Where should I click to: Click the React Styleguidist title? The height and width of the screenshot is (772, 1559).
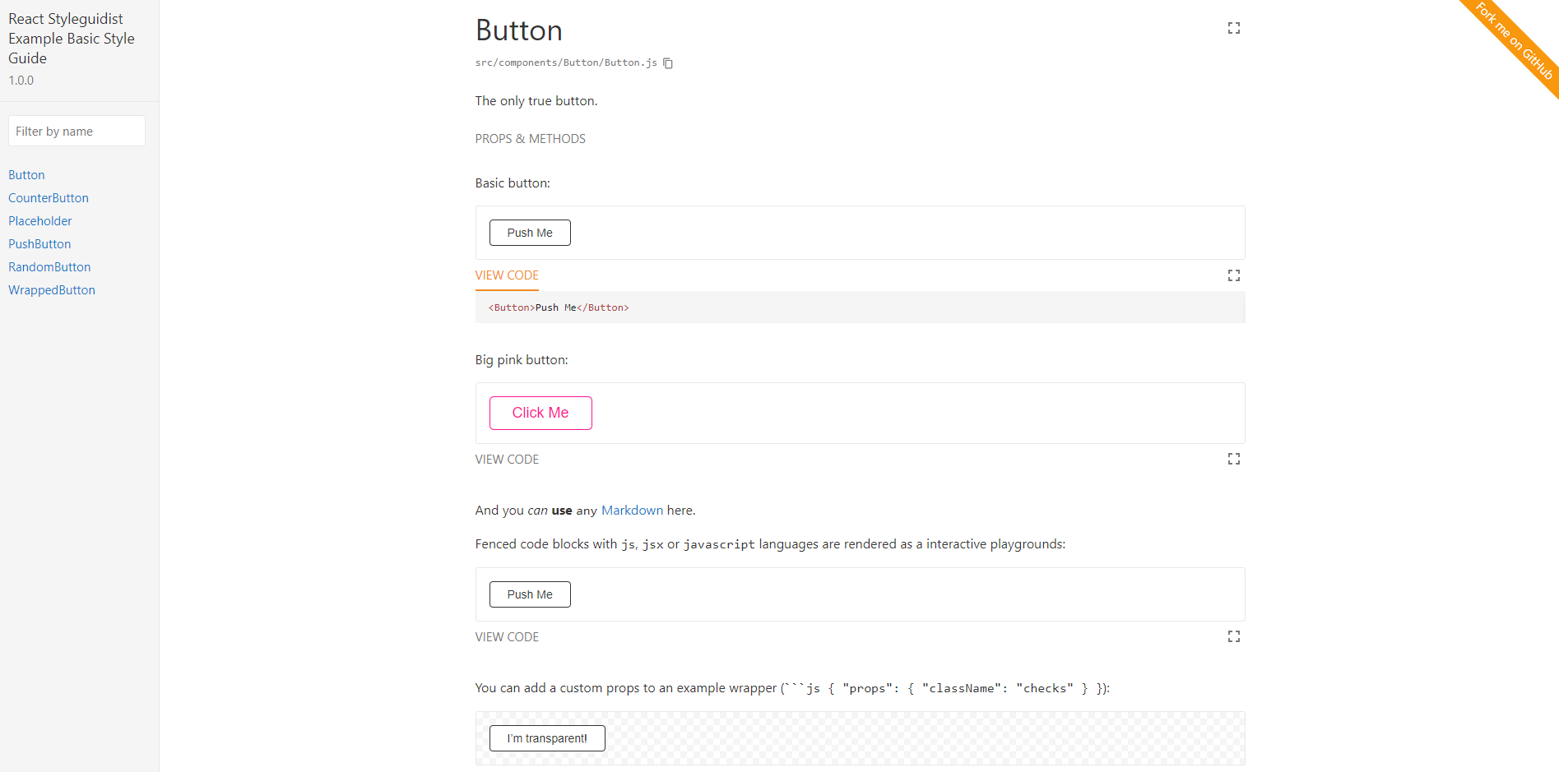coord(72,39)
